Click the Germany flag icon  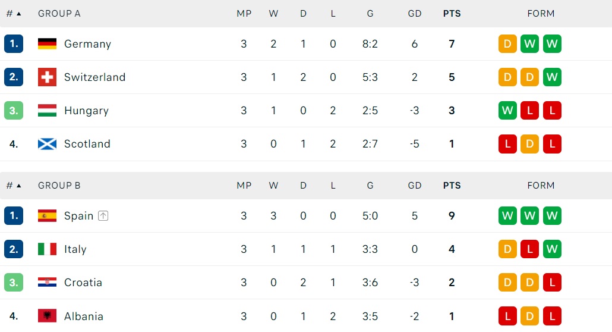tap(47, 44)
